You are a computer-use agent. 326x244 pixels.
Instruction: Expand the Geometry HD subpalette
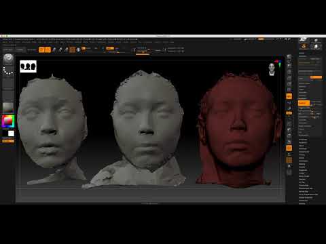(x=304, y=152)
